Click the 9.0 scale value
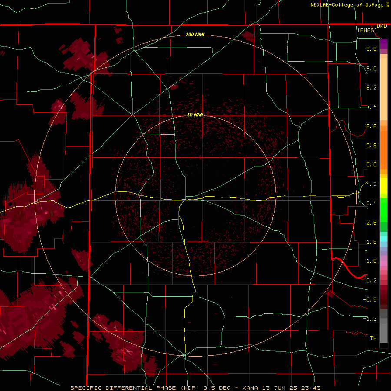391x391 pixels. click(x=371, y=68)
